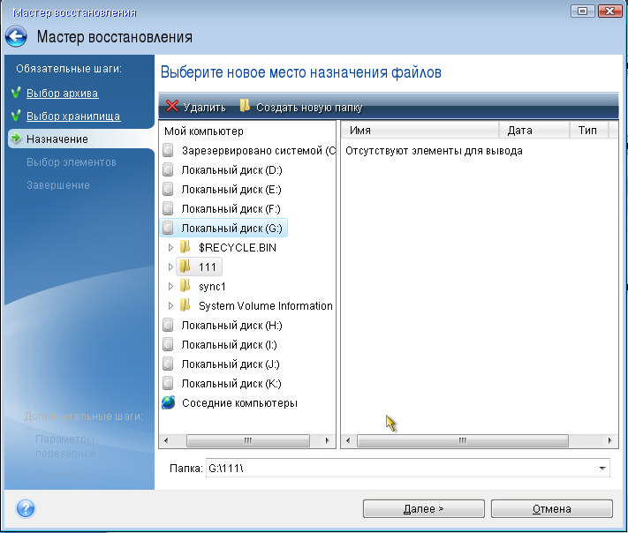
Task: Expand the 111 folder node
Action: tap(170, 266)
